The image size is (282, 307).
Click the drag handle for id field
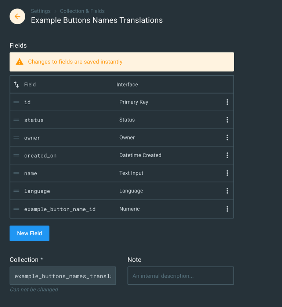(x=16, y=102)
